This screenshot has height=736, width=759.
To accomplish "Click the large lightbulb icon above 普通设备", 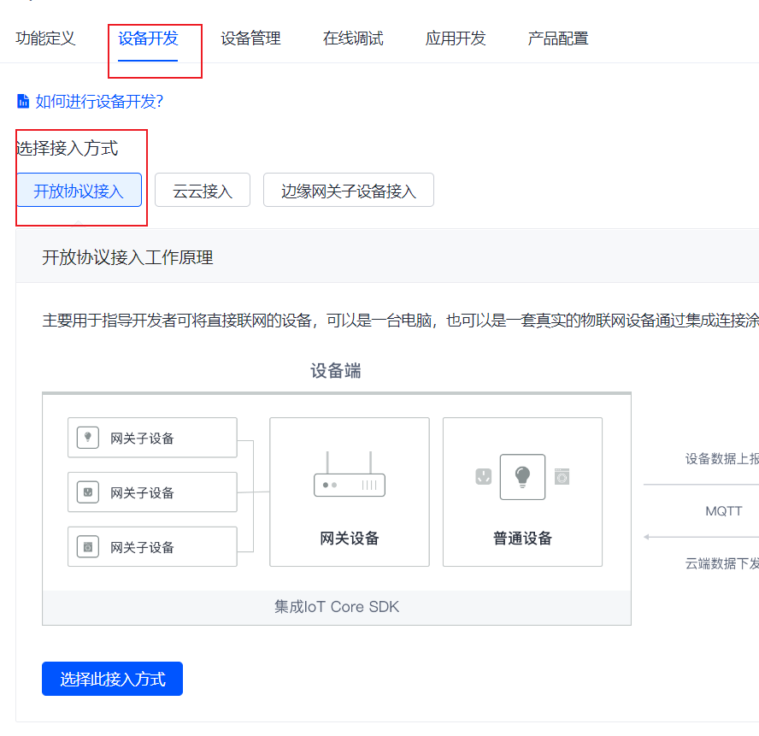I will (522, 476).
